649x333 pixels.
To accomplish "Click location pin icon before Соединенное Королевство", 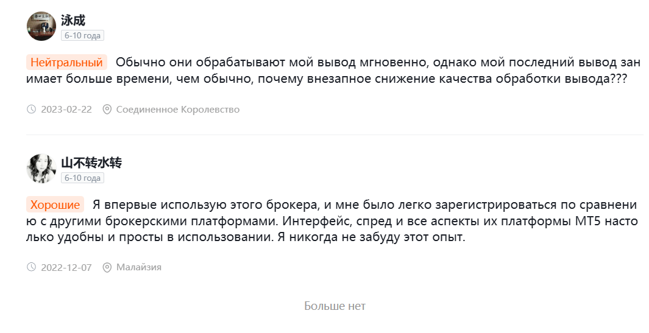I will pyautogui.click(x=107, y=109).
